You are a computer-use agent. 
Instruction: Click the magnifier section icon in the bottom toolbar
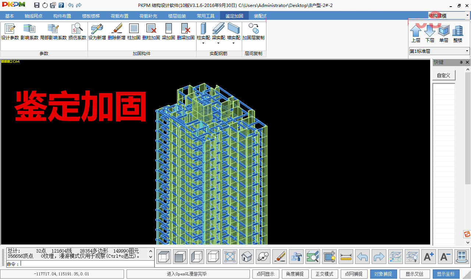[x=313, y=257]
